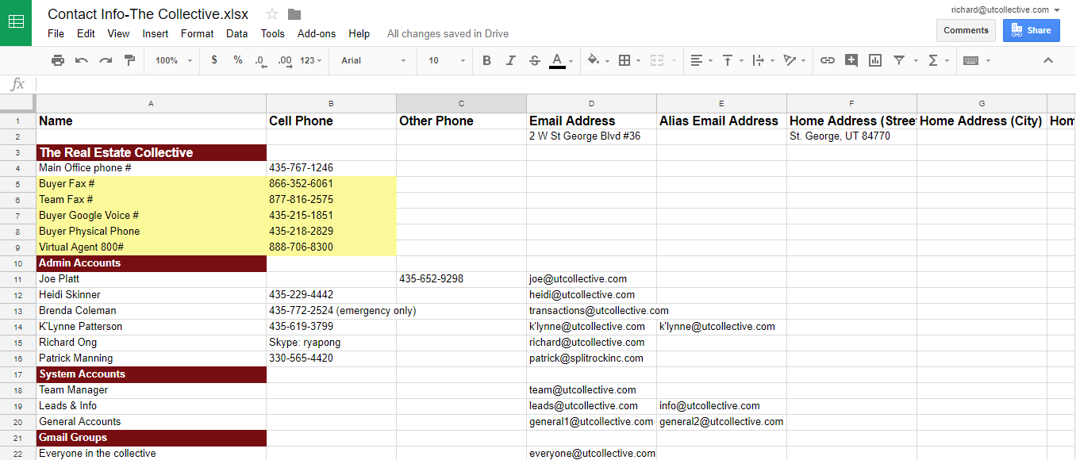Viewport: 1076px width, 460px height.
Task: Insert a link with chain icon
Action: pos(828,60)
